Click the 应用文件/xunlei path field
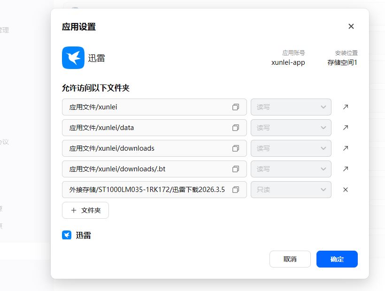This screenshot has width=385, height=291. click(154, 107)
